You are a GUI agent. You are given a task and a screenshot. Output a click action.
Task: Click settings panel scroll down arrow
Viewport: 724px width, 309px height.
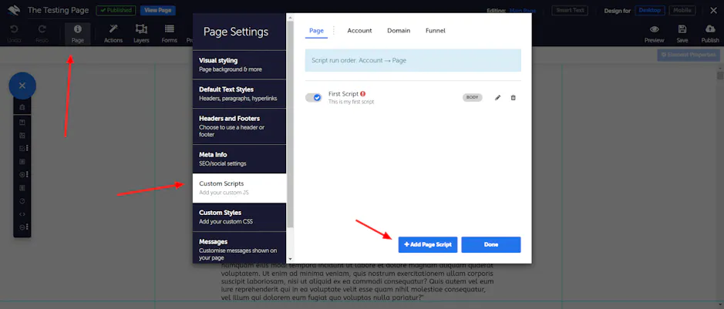point(290,260)
